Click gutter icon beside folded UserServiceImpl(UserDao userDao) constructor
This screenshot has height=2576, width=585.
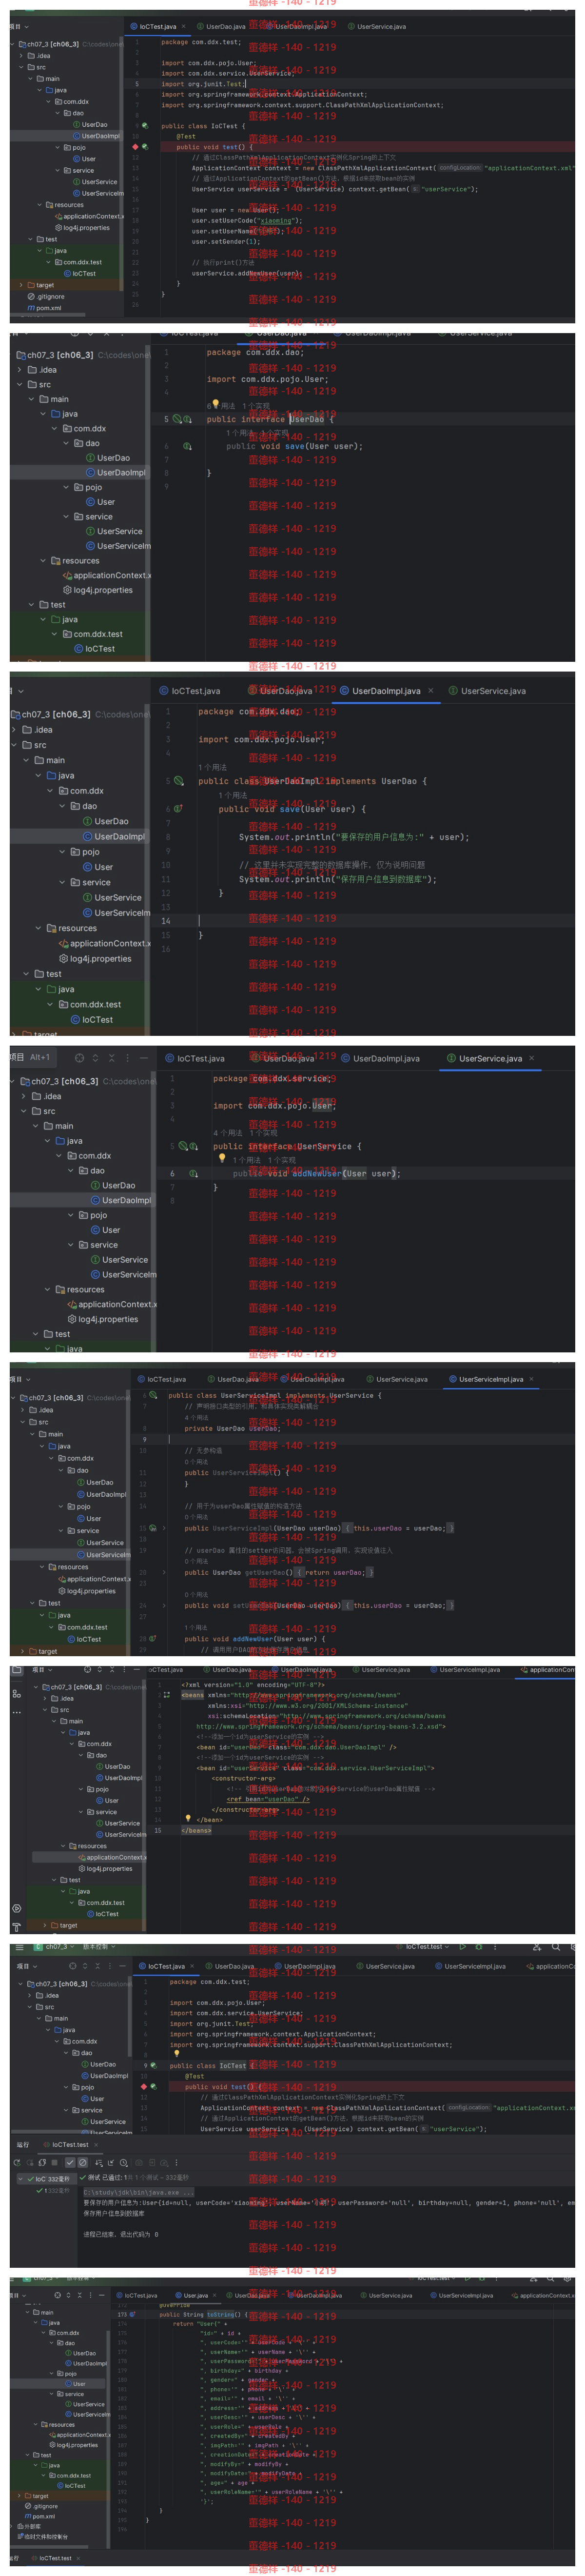(153, 1528)
